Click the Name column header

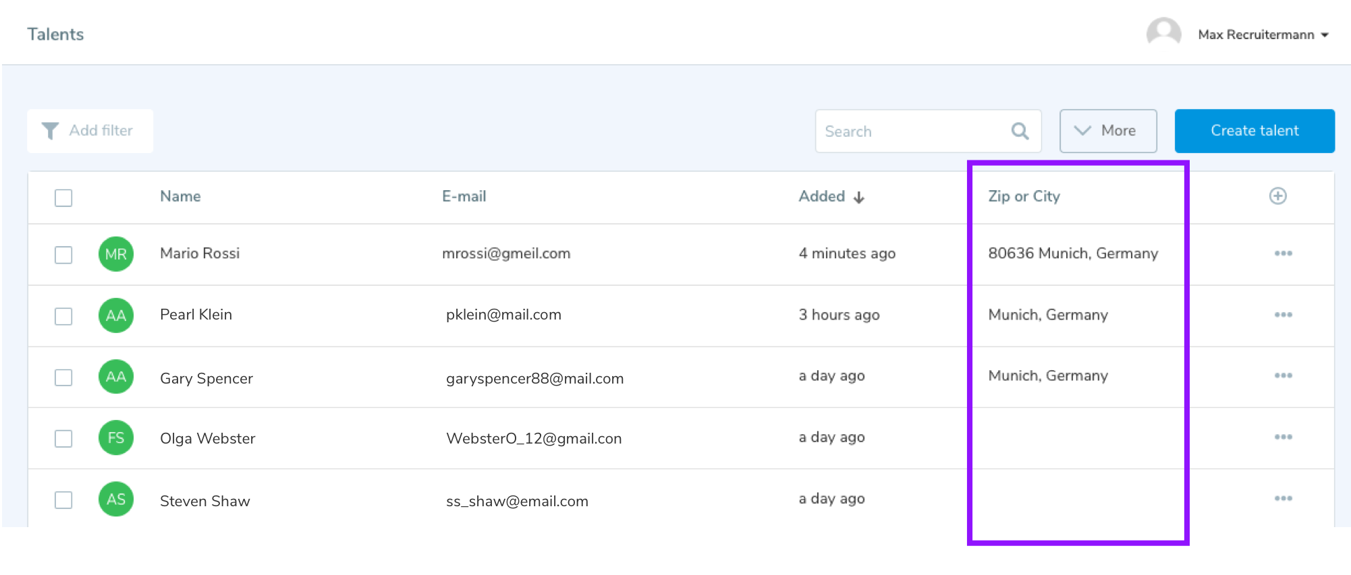tap(180, 197)
